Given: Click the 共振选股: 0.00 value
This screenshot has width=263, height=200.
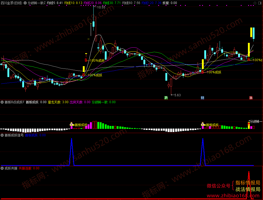Looking at the screenshot, I should click(29, 168).
